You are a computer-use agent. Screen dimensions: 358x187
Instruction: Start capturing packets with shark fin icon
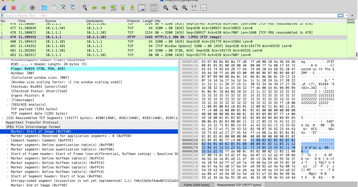point(4,8)
